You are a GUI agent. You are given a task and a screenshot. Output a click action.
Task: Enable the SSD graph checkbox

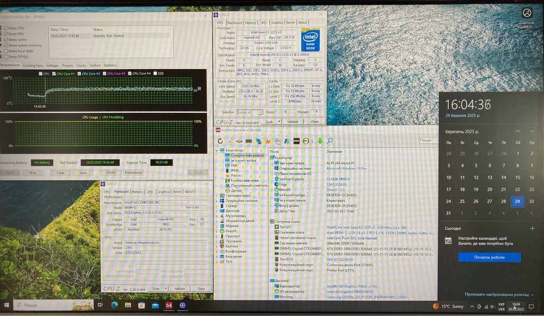tap(155, 73)
